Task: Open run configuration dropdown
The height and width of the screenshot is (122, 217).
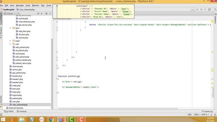Action: click(x=193, y=9)
